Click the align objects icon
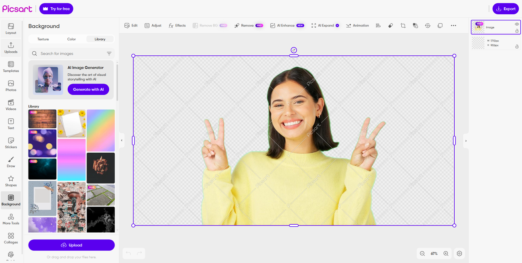 (x=378, y=25)
